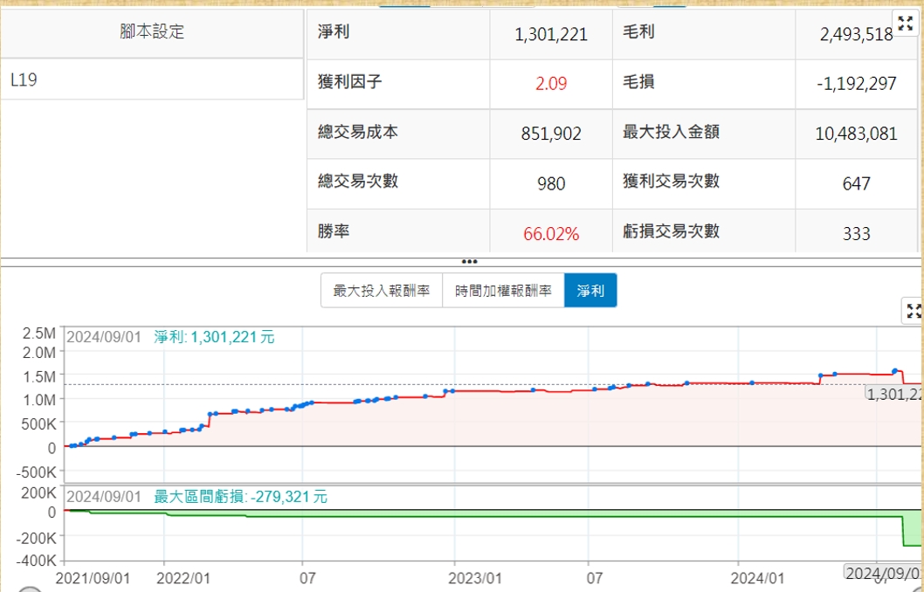Switch to the 最大投入報酬率 tab
924x592 pixels.
(382, 291)
